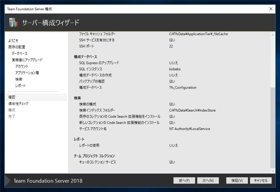Click the 構成データベースの作成 label
The width and height of the screenshot is (280, 192).
click(x=95, y=75)
